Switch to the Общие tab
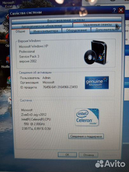The width and height of the screenshot is (129, 172). [x=20, y=32]
